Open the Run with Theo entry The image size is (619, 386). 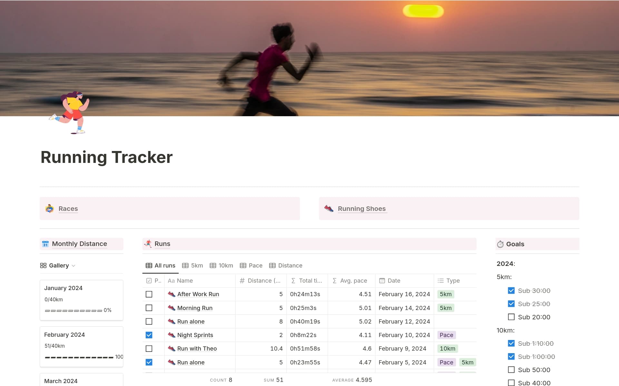pyautogui.click(x=197, y=349)
